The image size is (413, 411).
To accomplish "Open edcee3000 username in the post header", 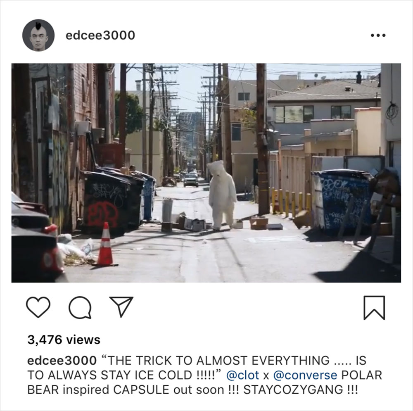I will tap(100, 35).
